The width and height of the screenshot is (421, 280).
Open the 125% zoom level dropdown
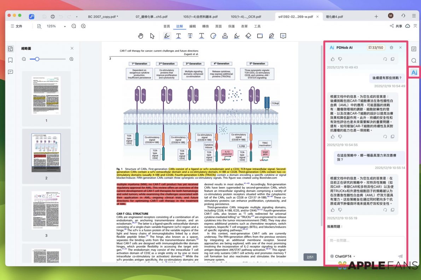65,26
